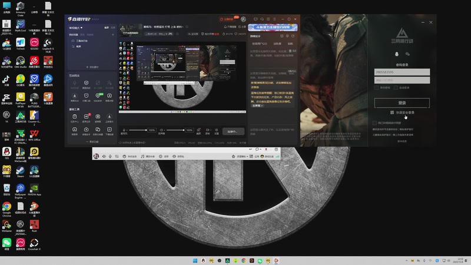Open Windows Start button on taskbar

coord(195,260)
